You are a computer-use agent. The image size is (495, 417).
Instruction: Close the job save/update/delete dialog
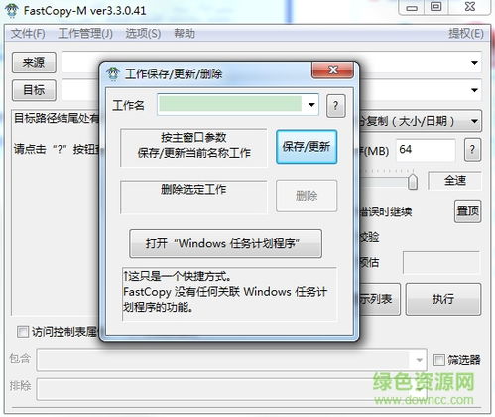(332, 70)
